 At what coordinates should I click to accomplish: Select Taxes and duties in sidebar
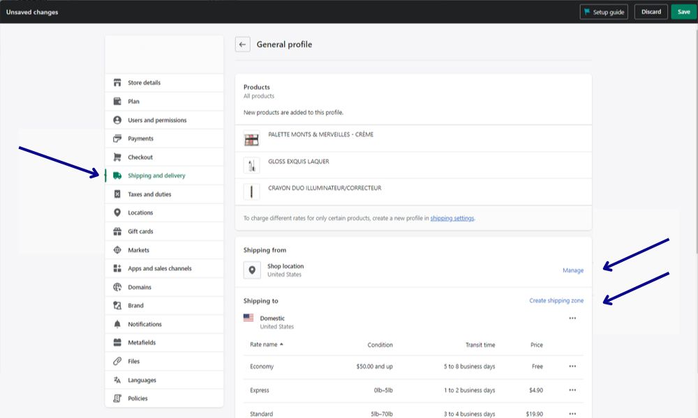click(x=164, y=194)
